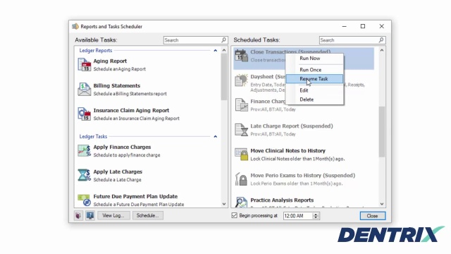451x254 pixels.
Task: Select 'Insurance Claim Aging Report' title
Action: tap(131, 110)
